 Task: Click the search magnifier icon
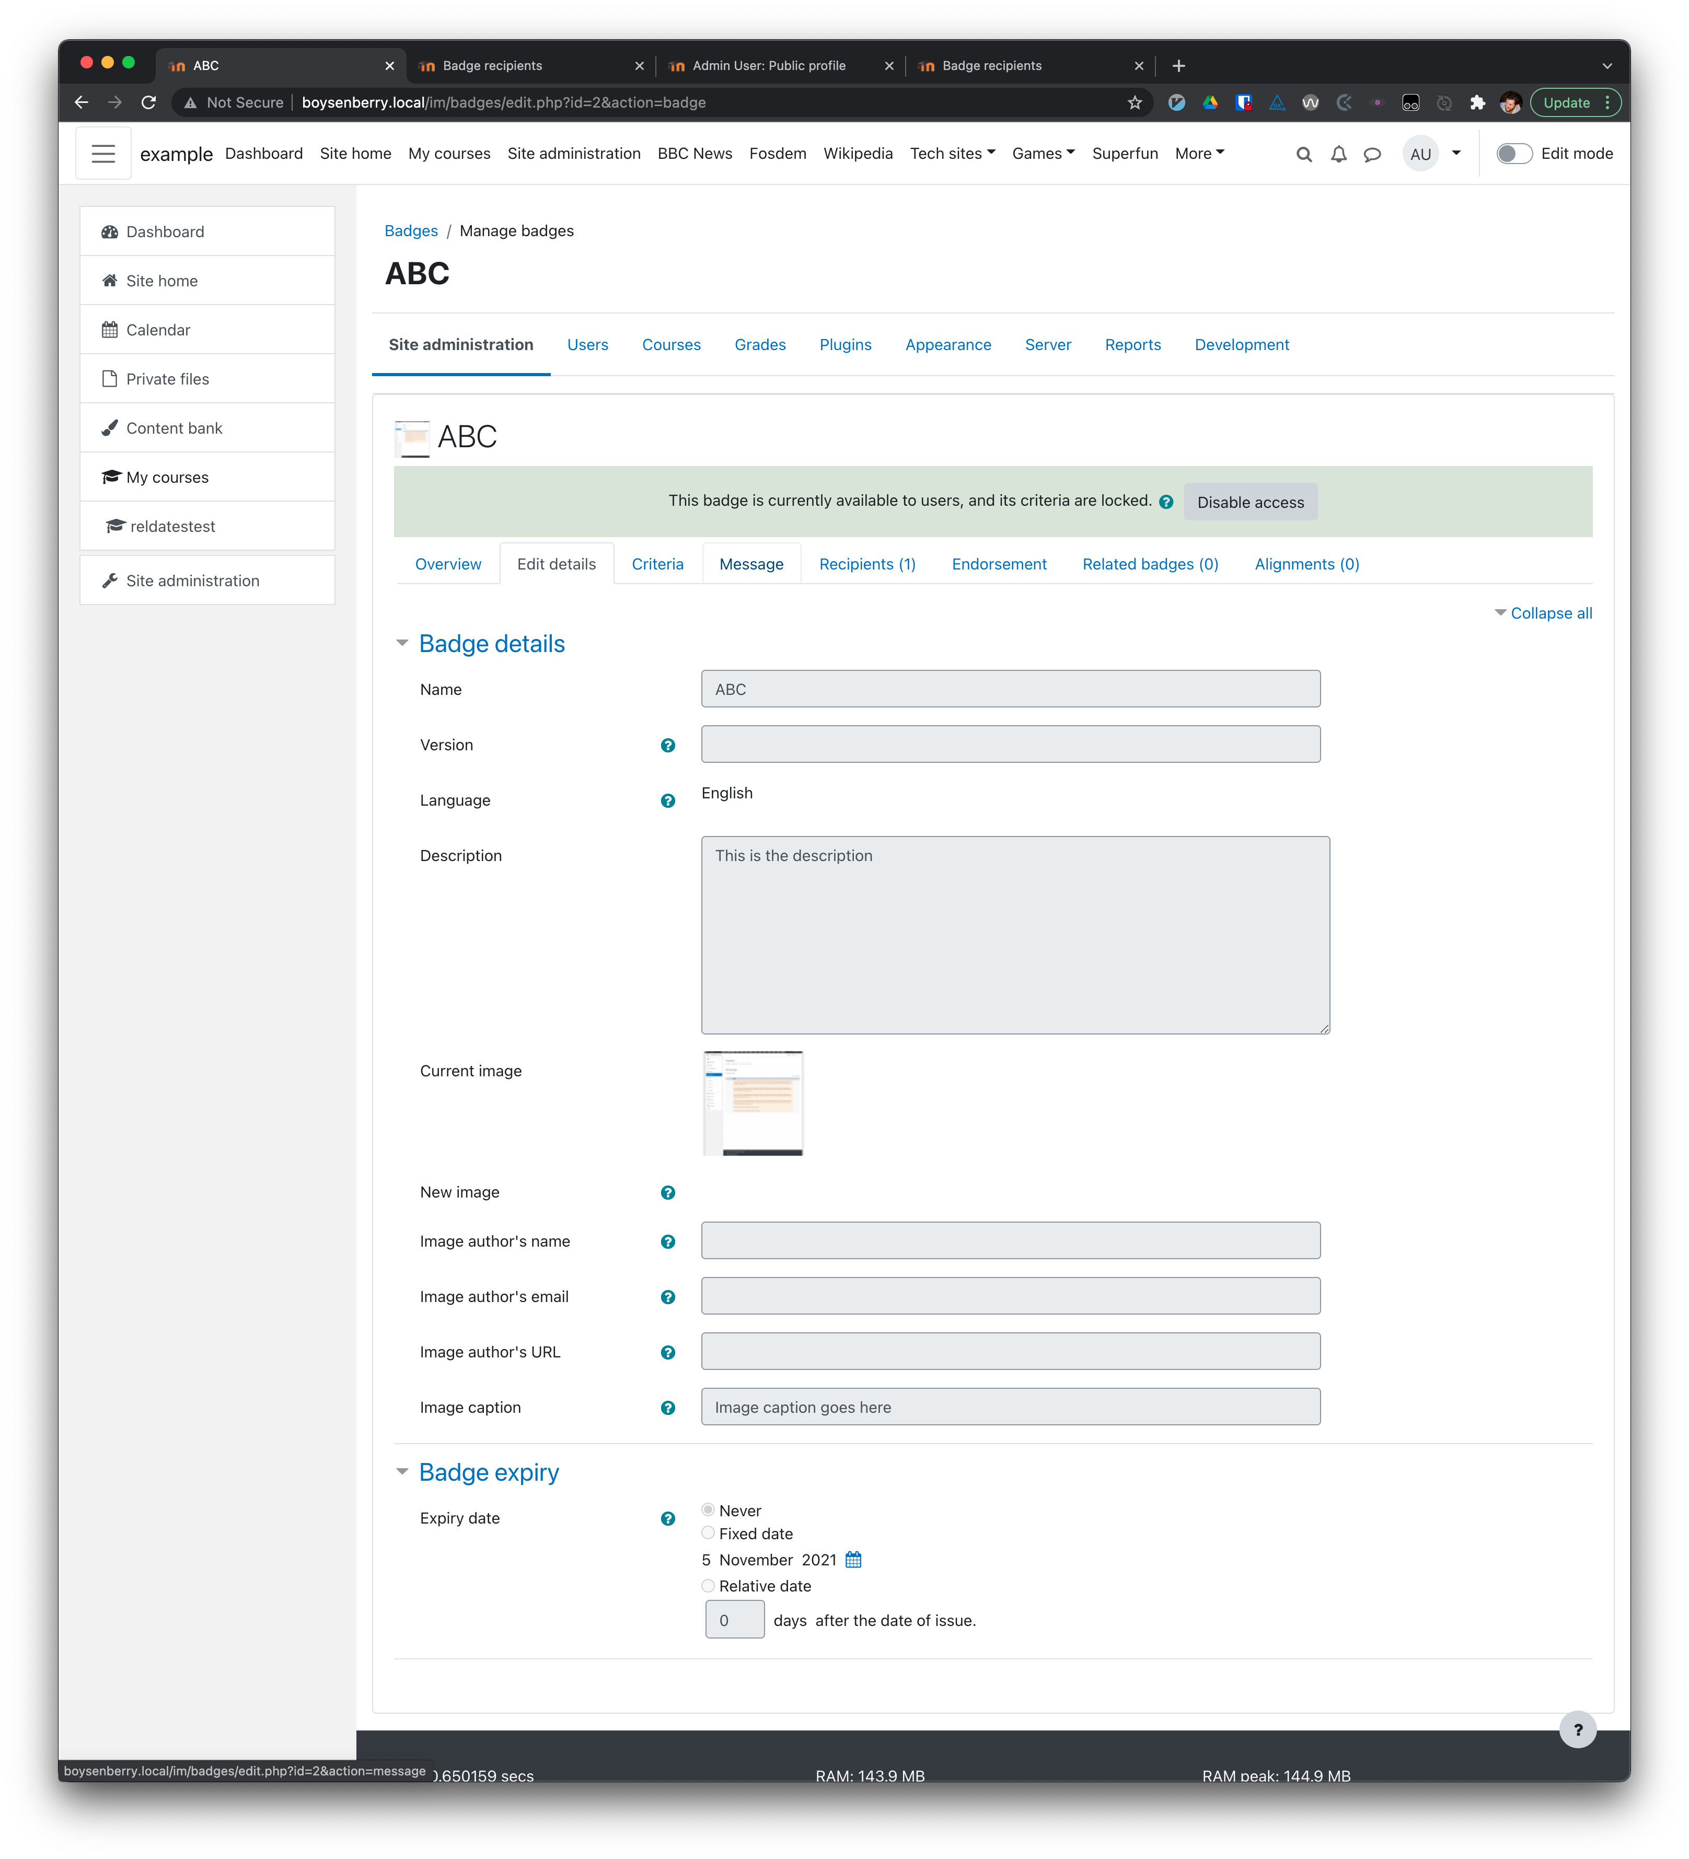pyautogui.click(x=1303, y=154)
